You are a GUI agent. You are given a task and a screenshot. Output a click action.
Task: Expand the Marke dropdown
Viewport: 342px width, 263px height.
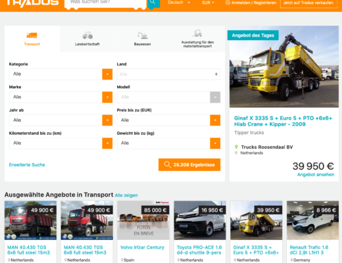click(61, 97)
